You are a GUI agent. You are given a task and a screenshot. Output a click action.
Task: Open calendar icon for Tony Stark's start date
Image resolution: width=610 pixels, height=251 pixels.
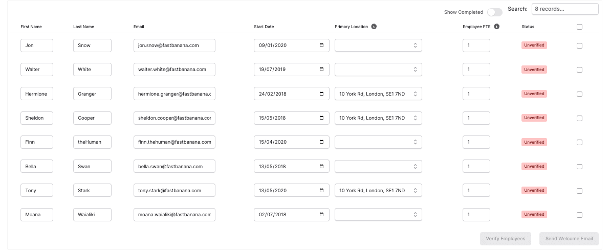coord(321,191)
